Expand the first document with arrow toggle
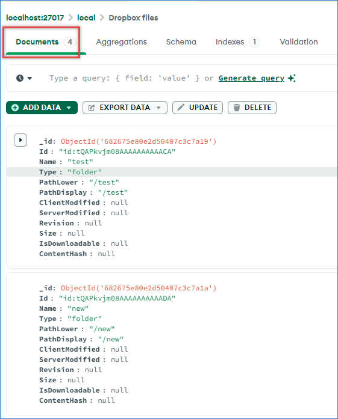Viewport: 338px width, 419px height. [20, 140]
